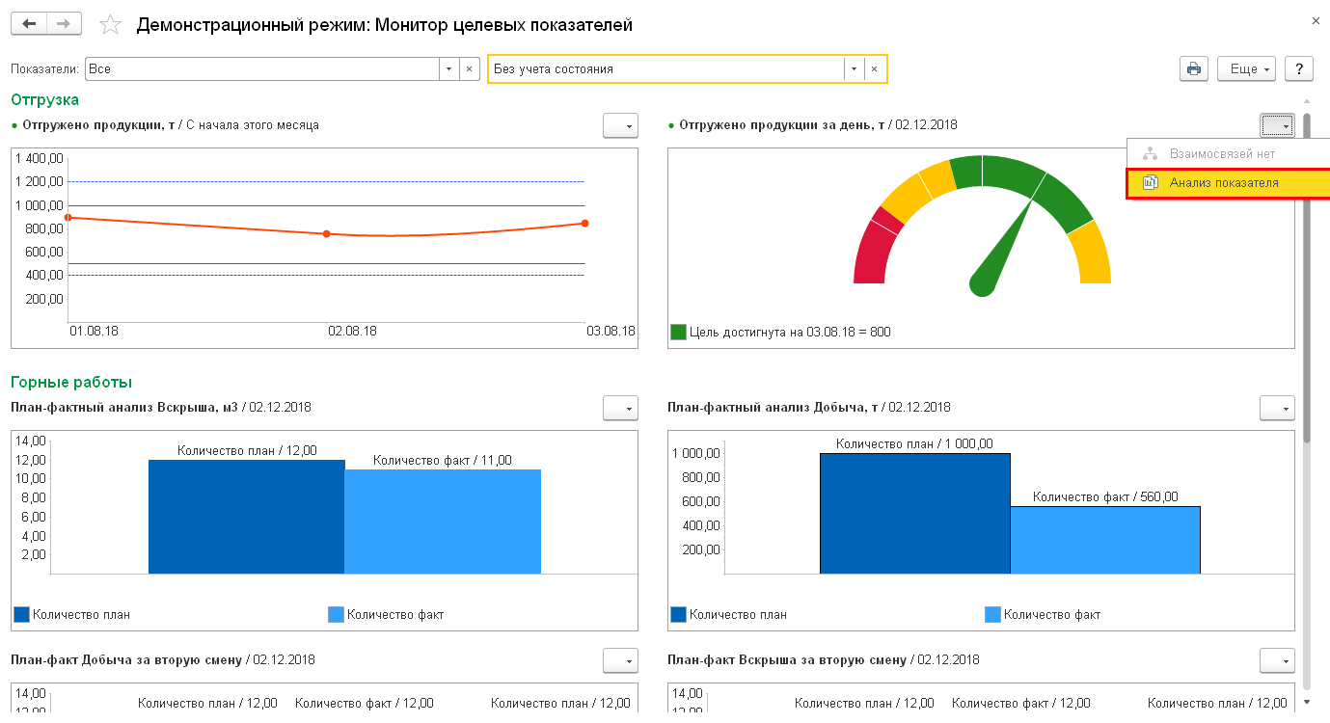Open the Показатели dropdown list arrow
The height and width of the screenshot is (723, 1330).
tap(449, 69)
